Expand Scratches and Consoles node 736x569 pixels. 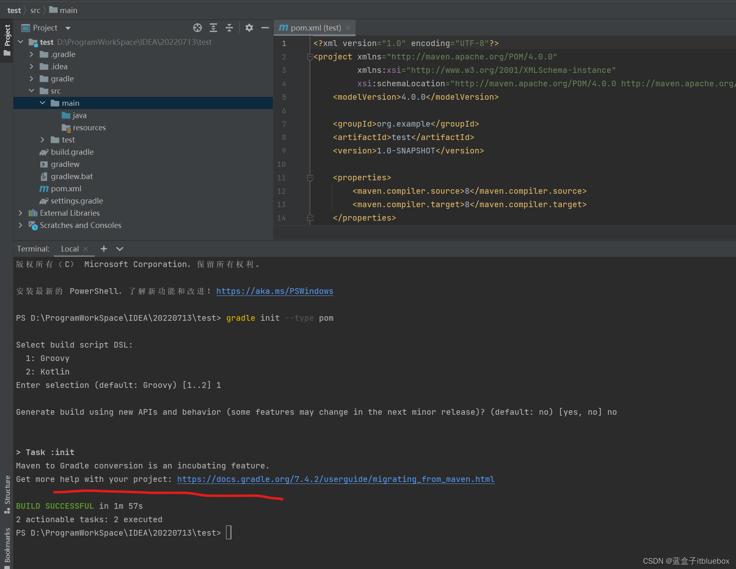click(21, 225)
